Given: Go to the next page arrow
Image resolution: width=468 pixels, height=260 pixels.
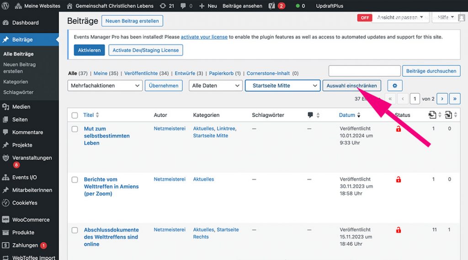Looking at the screenshot, I should click(x=442, y=99).
